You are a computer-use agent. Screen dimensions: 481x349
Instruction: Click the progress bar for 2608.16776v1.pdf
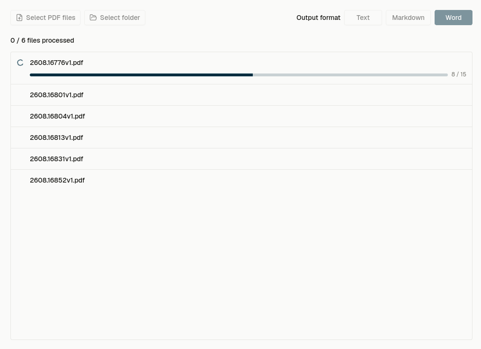239,75
